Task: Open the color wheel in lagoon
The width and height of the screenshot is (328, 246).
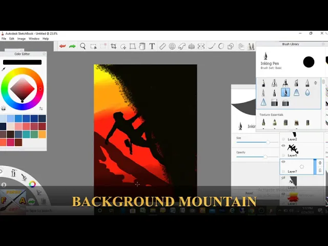Action: 32,184
